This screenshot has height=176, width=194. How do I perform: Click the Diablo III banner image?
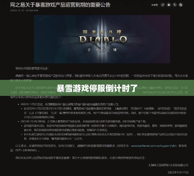102,39
